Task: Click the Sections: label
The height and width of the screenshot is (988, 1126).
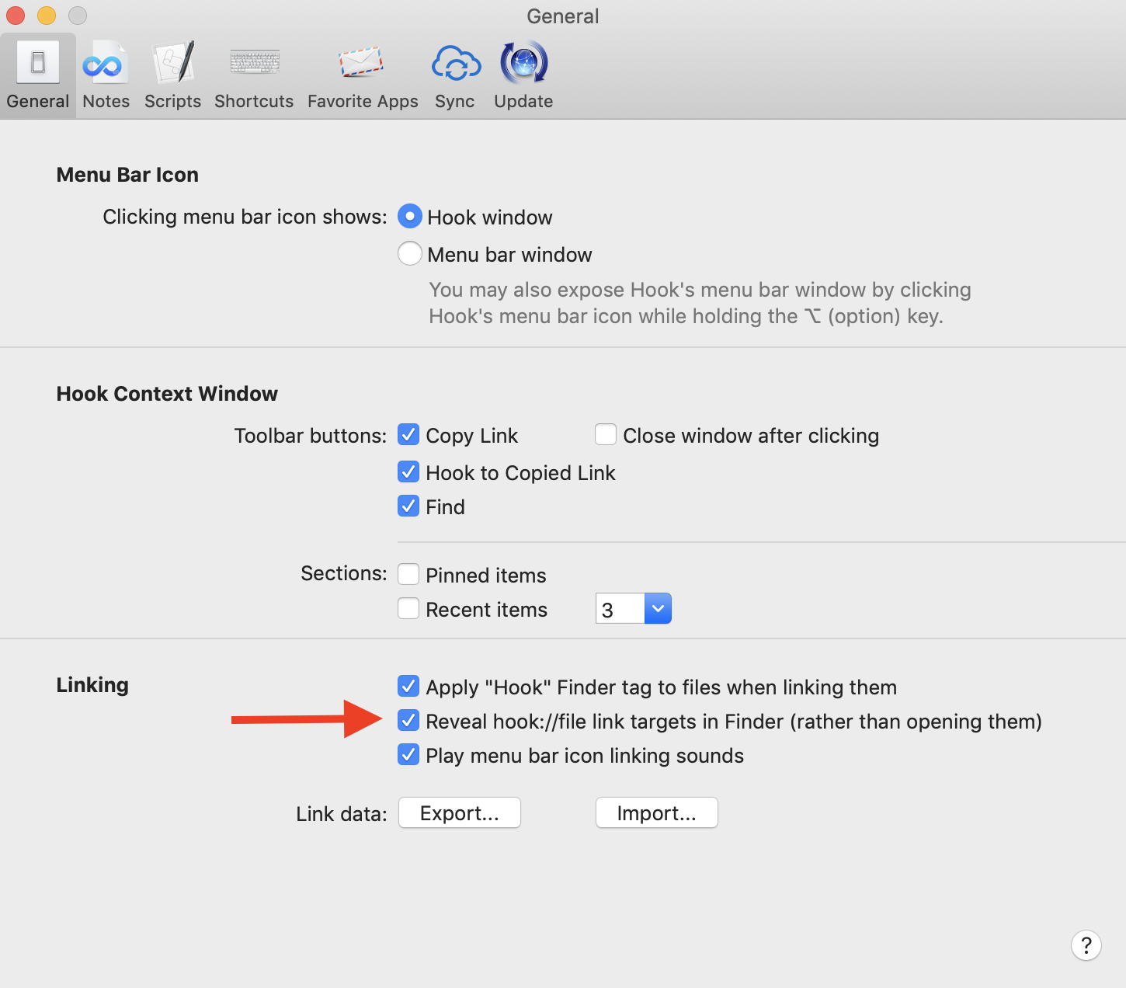Action: 344,573
